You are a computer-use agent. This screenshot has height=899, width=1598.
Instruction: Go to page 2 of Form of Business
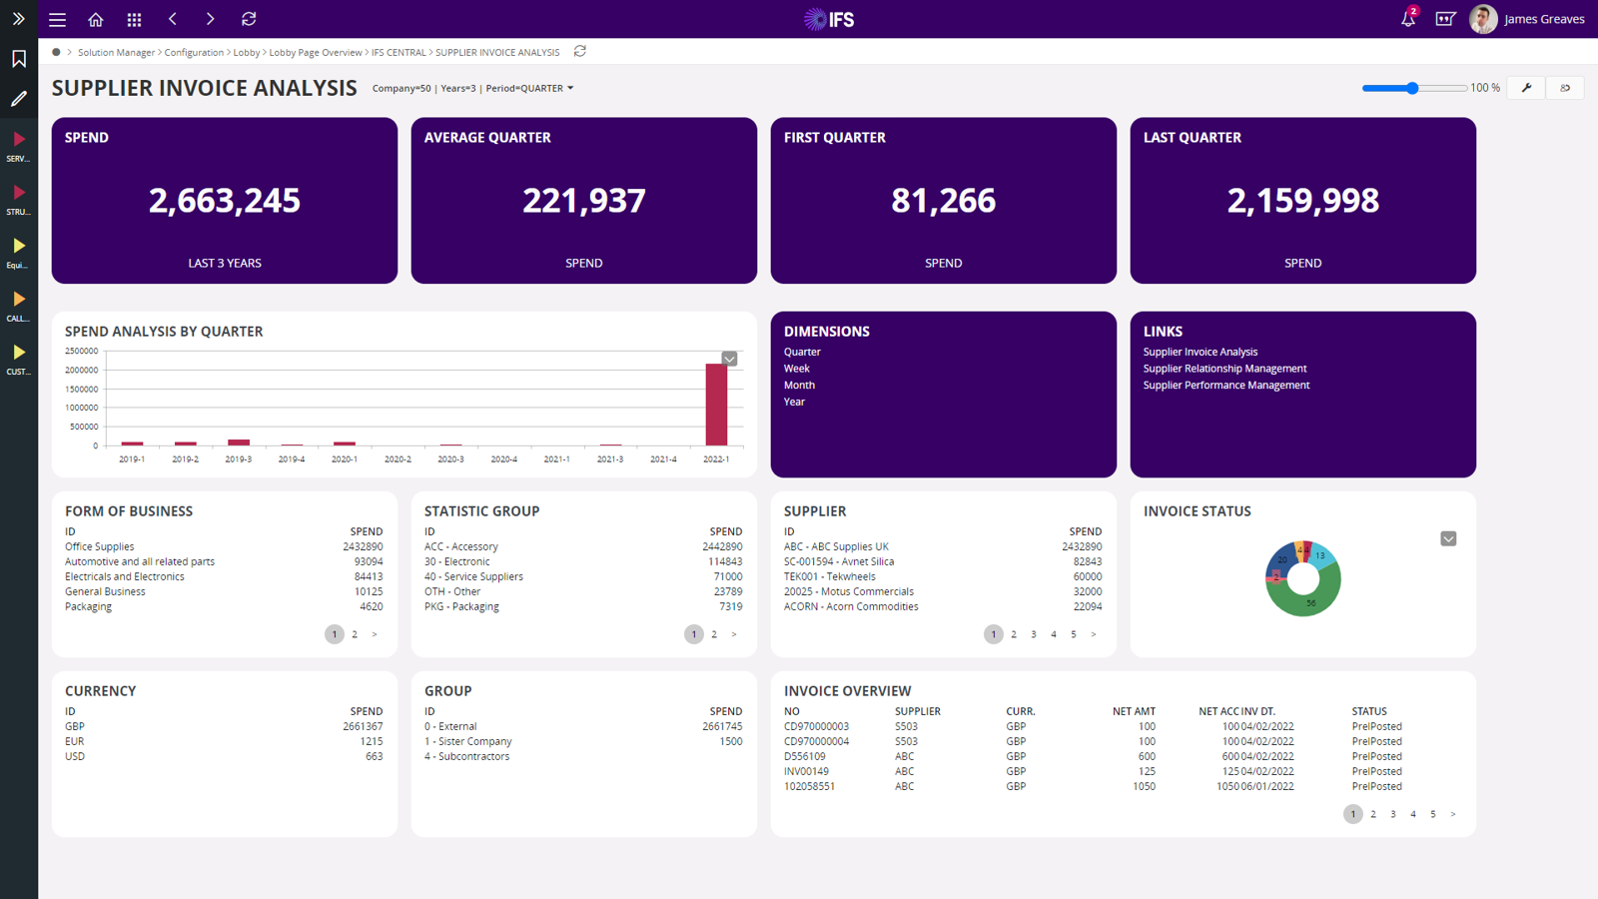tap(355, 634)
